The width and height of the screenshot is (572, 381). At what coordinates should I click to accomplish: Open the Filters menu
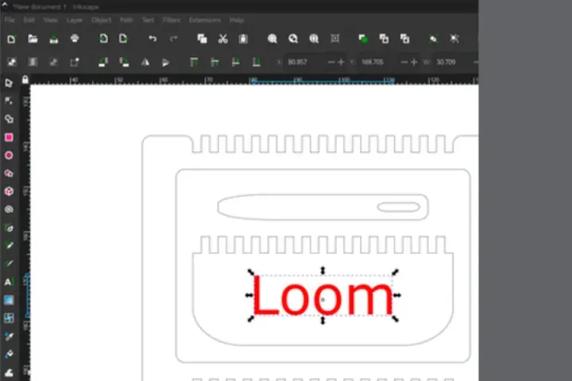(x=172, y=20)
